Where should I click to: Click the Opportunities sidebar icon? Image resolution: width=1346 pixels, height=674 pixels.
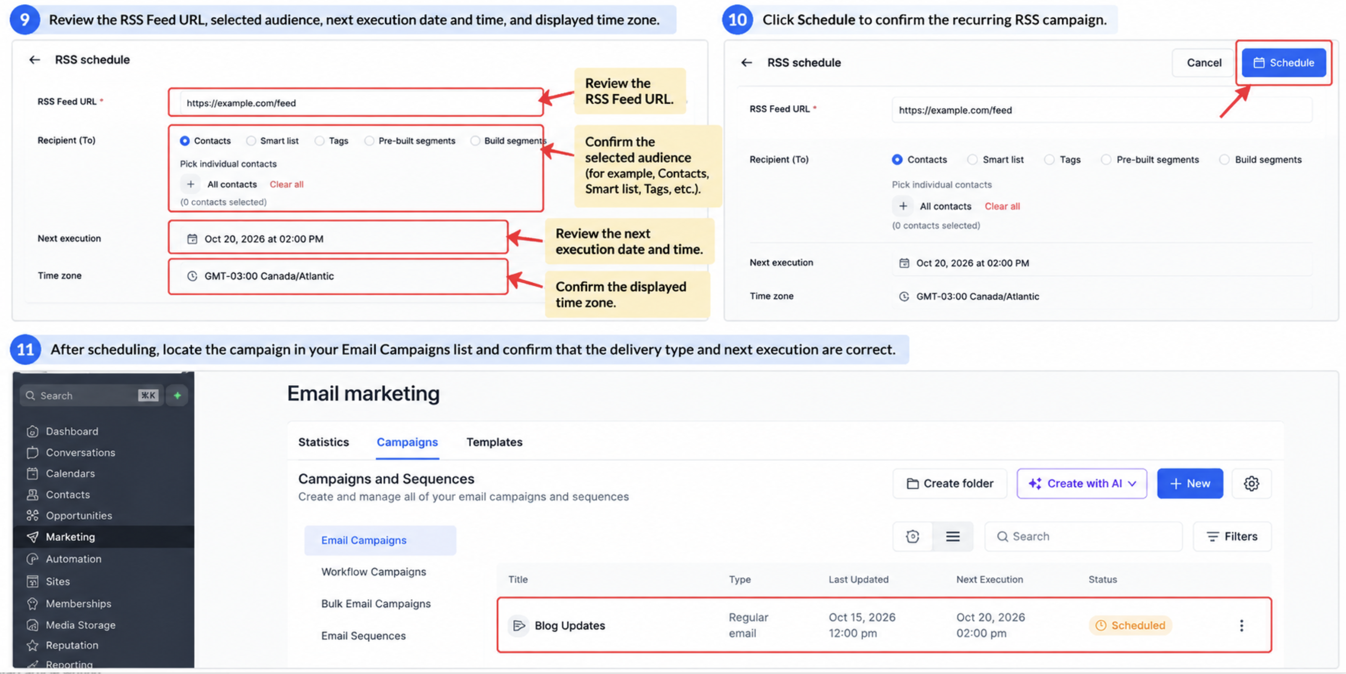[x=32, y=515]
